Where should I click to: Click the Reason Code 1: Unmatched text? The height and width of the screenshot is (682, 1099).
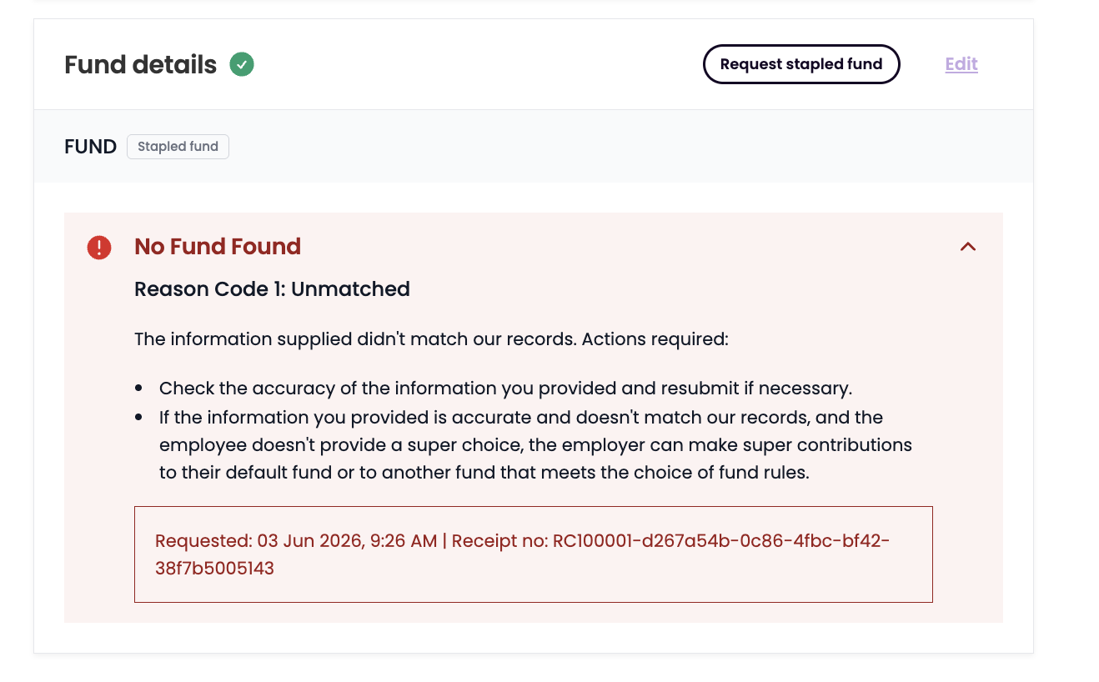click(x=272, y=289)
